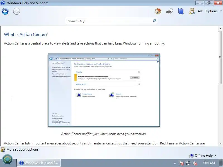Open the Start menu orb
This screenshot has width=223, height=167.
(8, 159)
